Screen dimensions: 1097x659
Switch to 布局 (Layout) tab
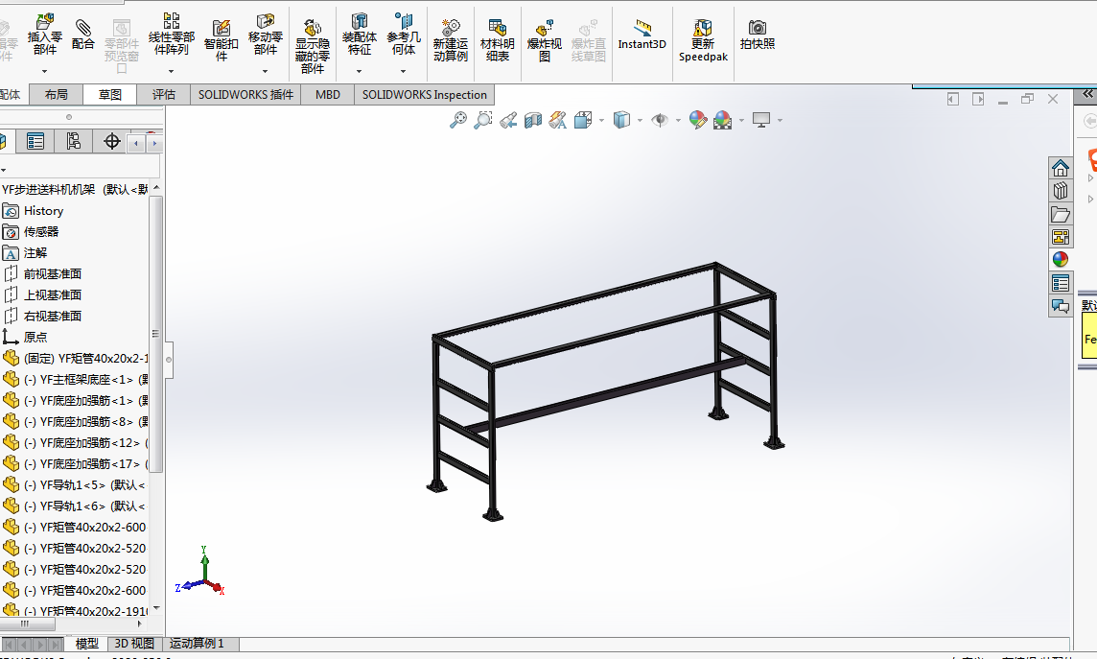(56, 94)
